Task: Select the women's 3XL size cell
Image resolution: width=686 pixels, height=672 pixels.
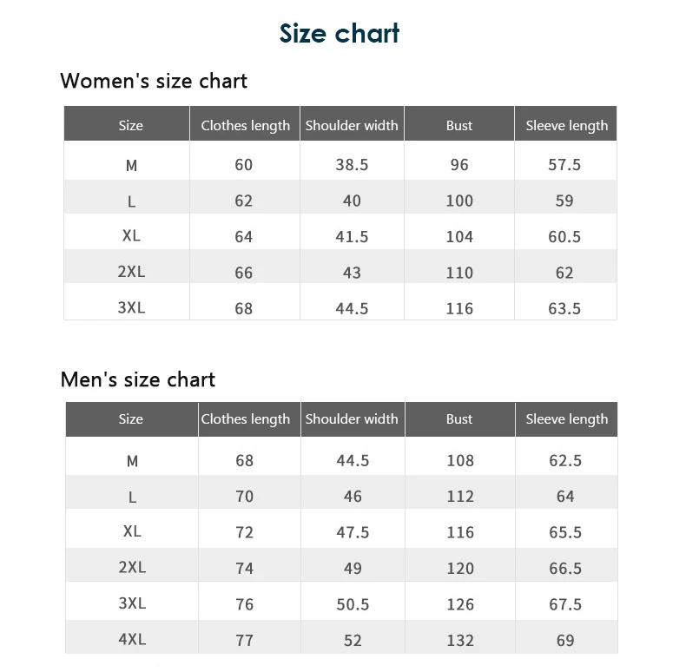Action: [131, 307]
